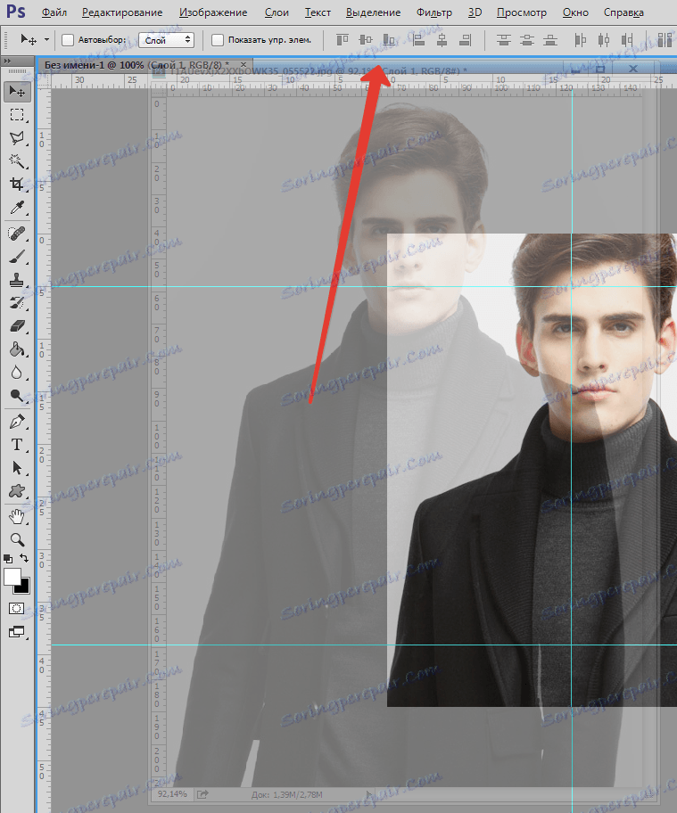Select the Horizontal Type tool
Viewport: 677px width, 813px height.
(17, 445)
